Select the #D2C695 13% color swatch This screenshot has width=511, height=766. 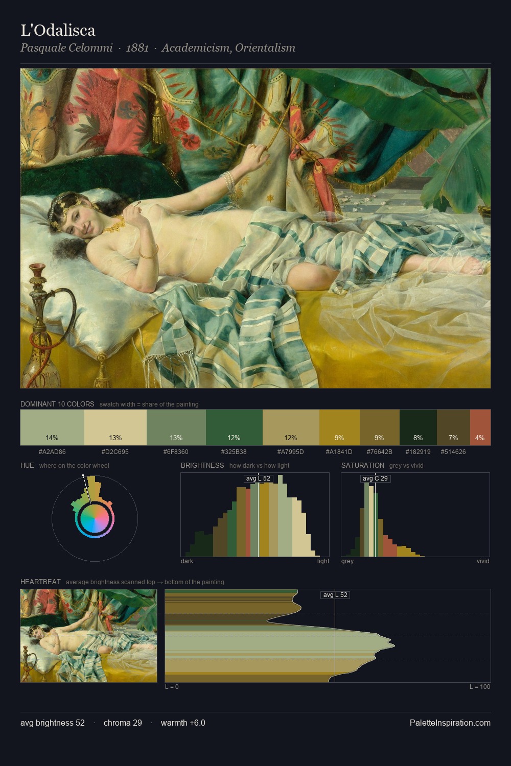[115, 427]
